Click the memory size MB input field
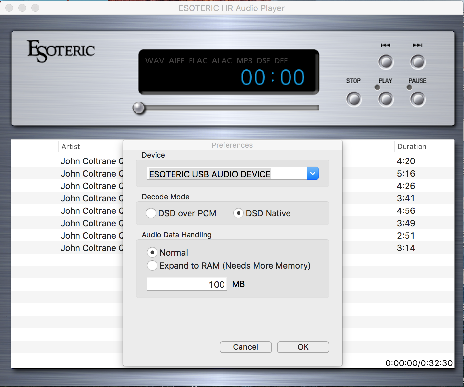Image resolution: width=464 pixels, height=387 pixels. pos(187,284)
